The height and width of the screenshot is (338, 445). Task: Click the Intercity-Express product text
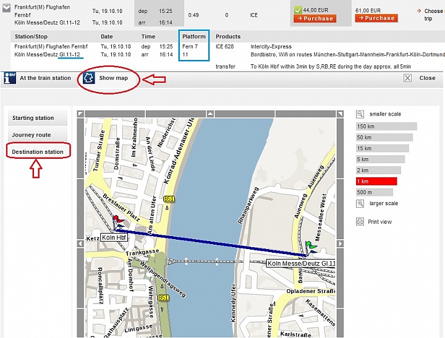click(271, 46)
